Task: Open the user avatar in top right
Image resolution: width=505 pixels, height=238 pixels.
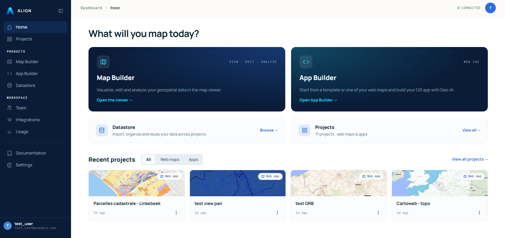Action: pos(490,8)
